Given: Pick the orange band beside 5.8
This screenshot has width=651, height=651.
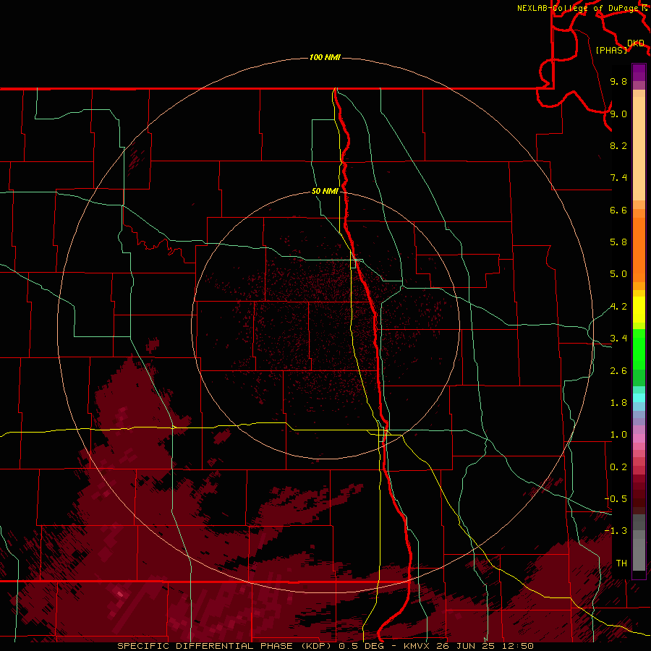Looking at the screenshot, I should (639, 249).
